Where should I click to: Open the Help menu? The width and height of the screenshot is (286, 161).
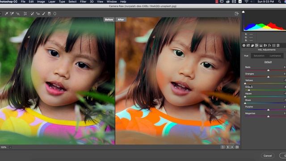point(123,2)
